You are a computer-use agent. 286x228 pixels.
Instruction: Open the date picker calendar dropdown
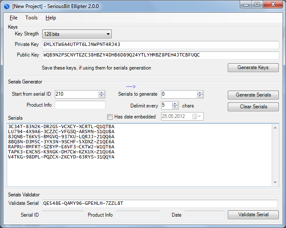[197, 116]
